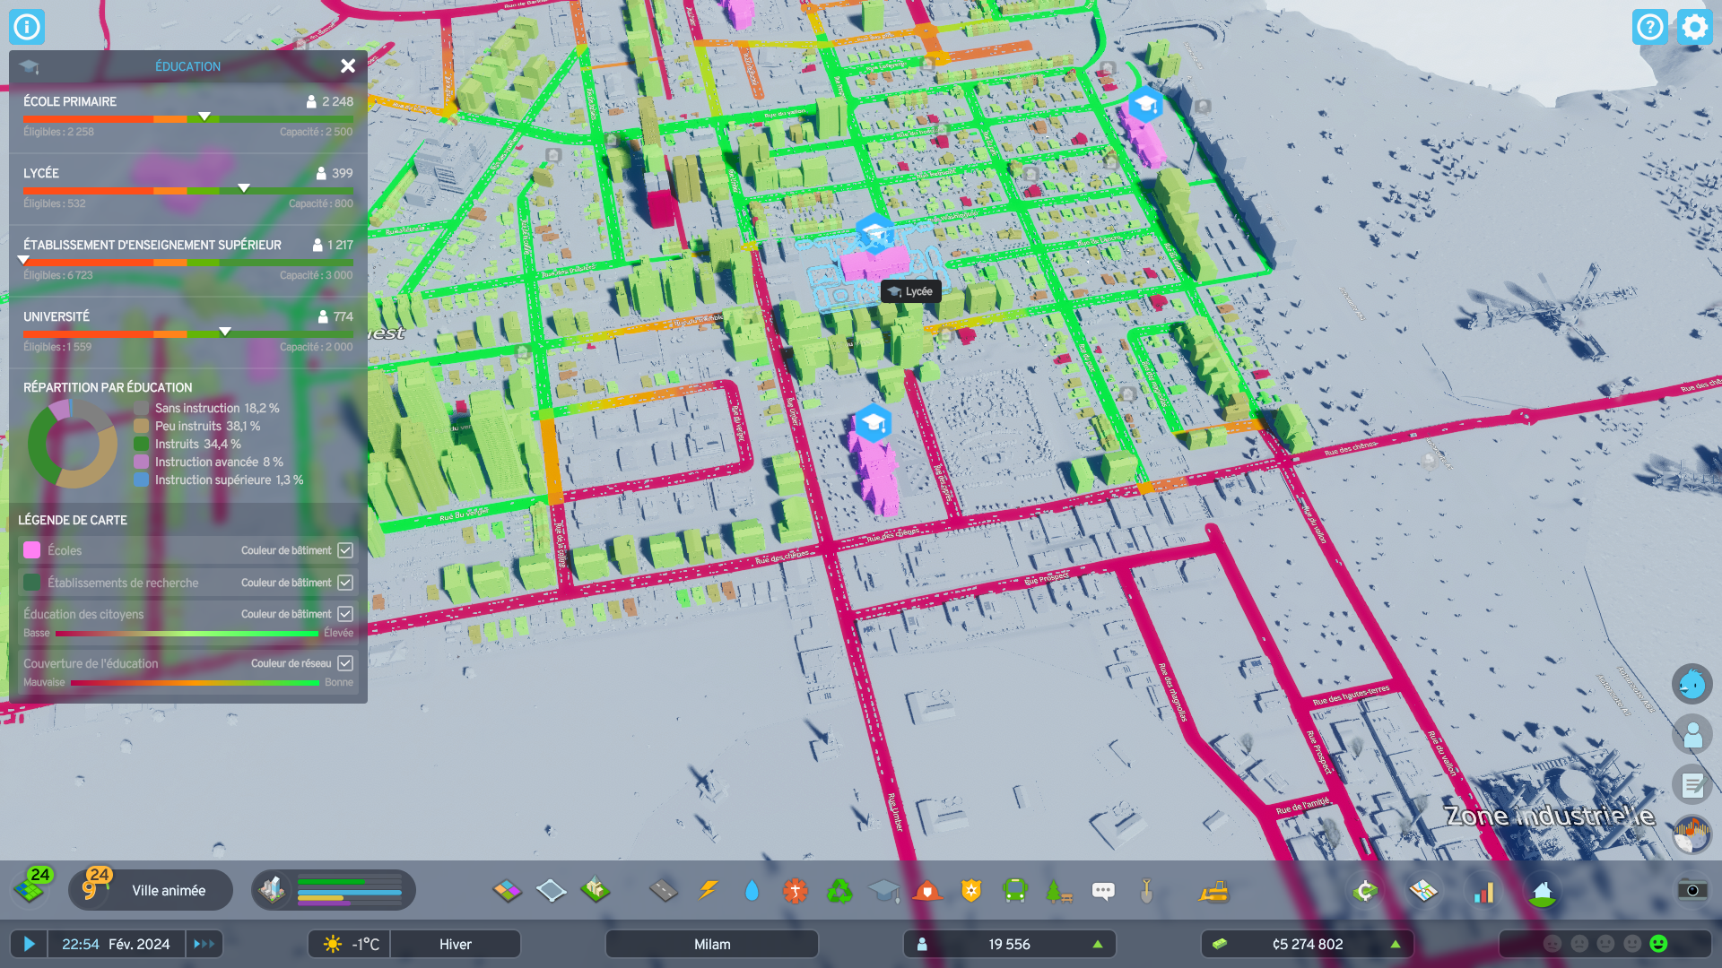Viewport: 1722px width, 968px height.
Task: Open the Fire and rescue menu
Action: pyautogui.click(x=927, y=891)
